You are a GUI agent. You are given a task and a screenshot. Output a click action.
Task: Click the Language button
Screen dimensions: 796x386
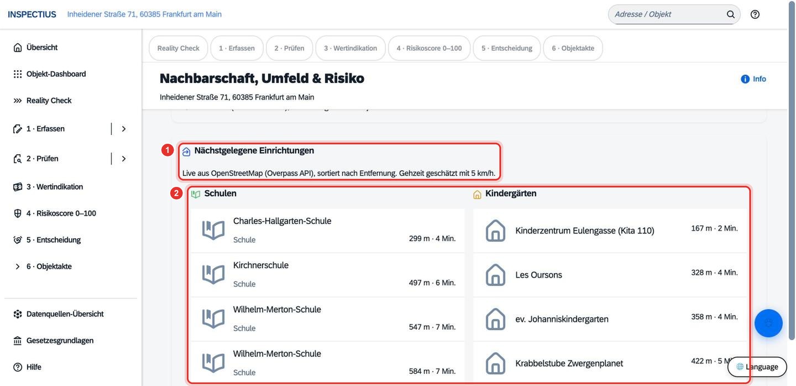757,367
